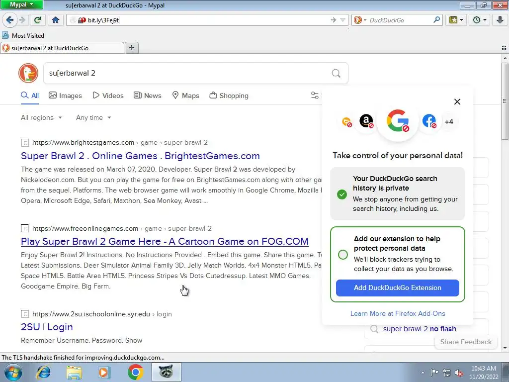Screen dimensions: 509x382
Task: Close the privacy popup with X
Action: coord(457,101)
